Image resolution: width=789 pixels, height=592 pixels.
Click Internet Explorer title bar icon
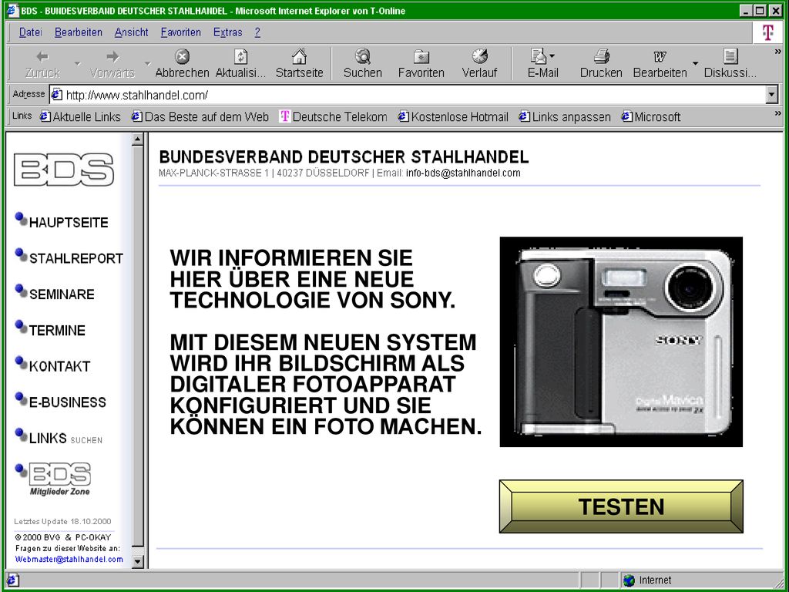pyautogui.click(x=13, y=11)
